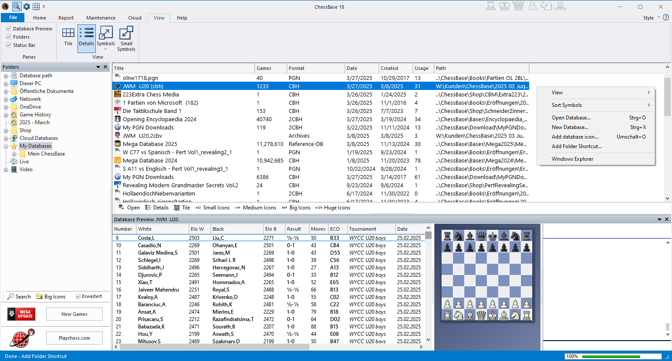672x361 pixels.
Task: Click the Mega Update icon in the sidebar
Action: (x=20, y=314)
